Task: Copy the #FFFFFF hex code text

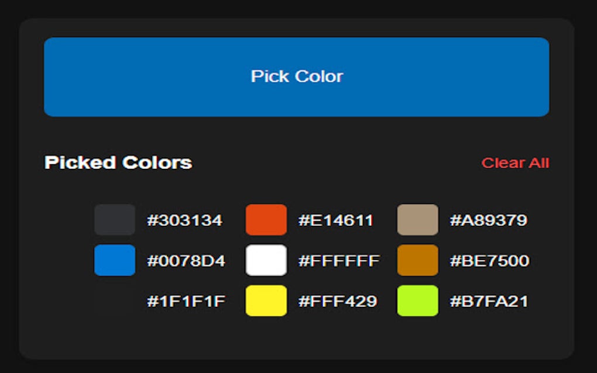Action: coord(338,261)
